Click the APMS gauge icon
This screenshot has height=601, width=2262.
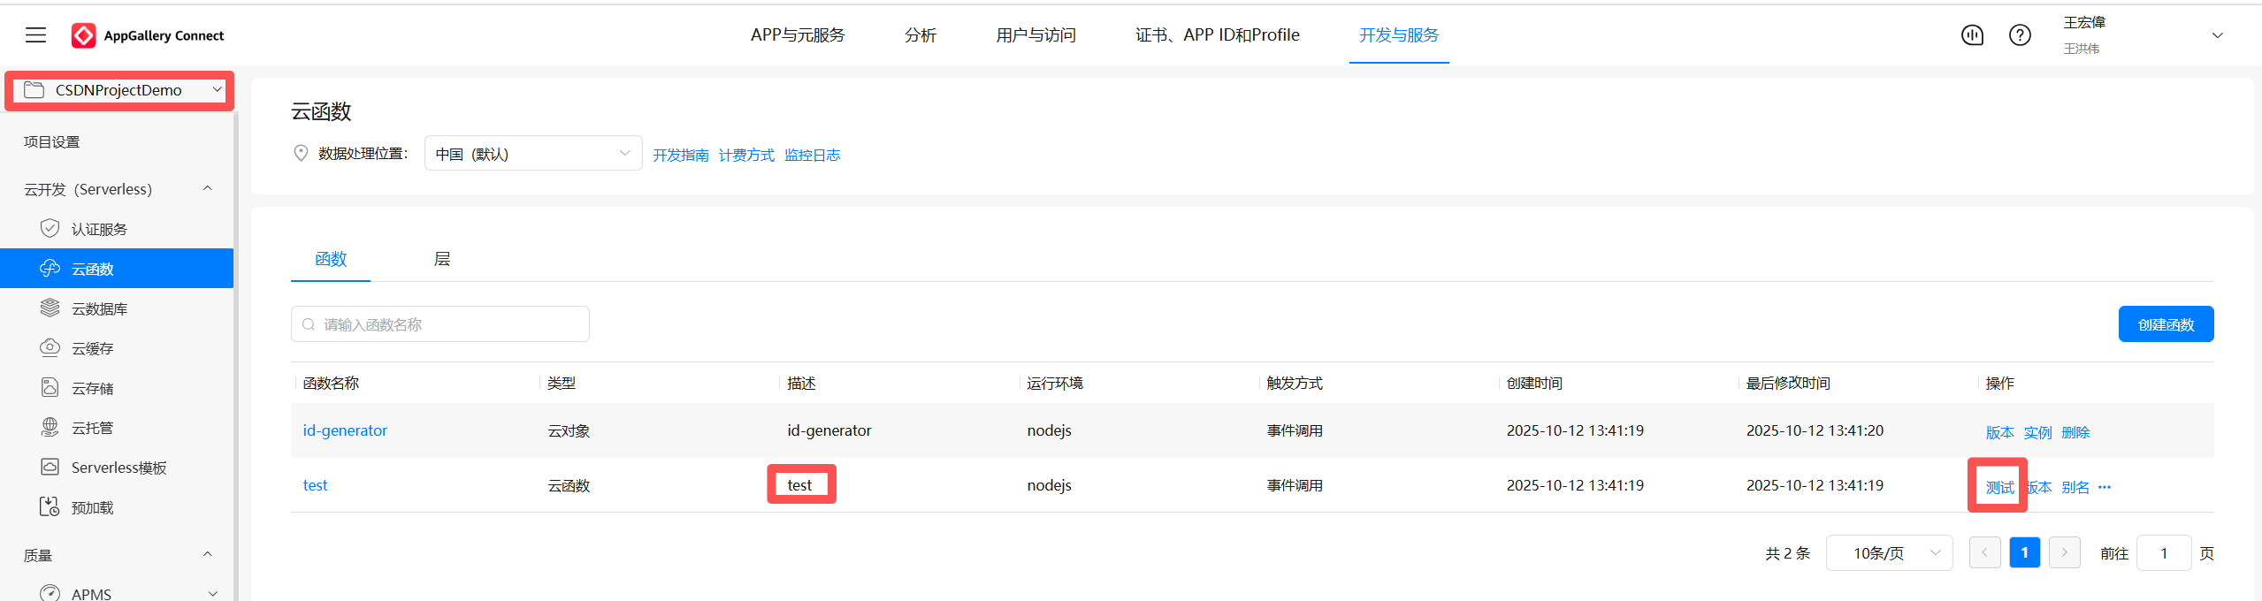click(x=50, y=593)
